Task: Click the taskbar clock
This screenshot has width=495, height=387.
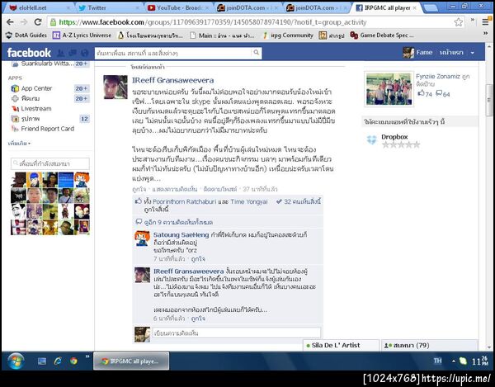Action: click(479, 361)
